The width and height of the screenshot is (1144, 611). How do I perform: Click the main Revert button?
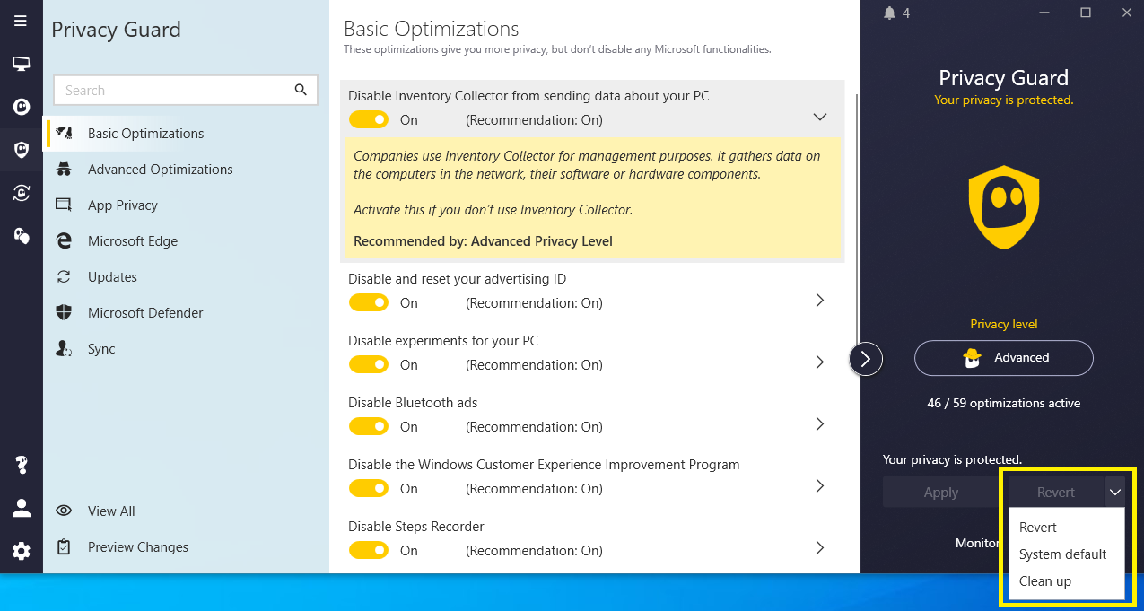click(x=1056, y=492)
